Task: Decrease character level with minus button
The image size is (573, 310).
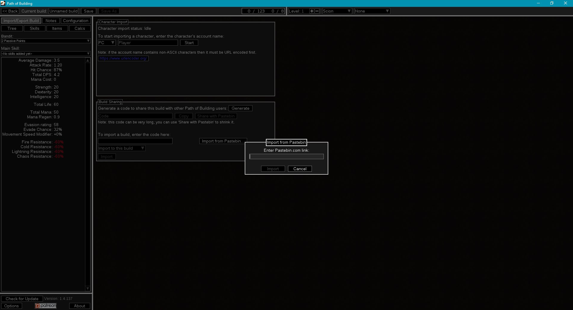Action: [317, 11]
